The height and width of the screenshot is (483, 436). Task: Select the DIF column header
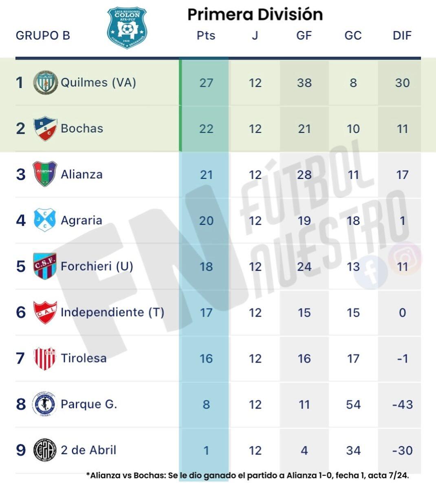coord(402,35)
